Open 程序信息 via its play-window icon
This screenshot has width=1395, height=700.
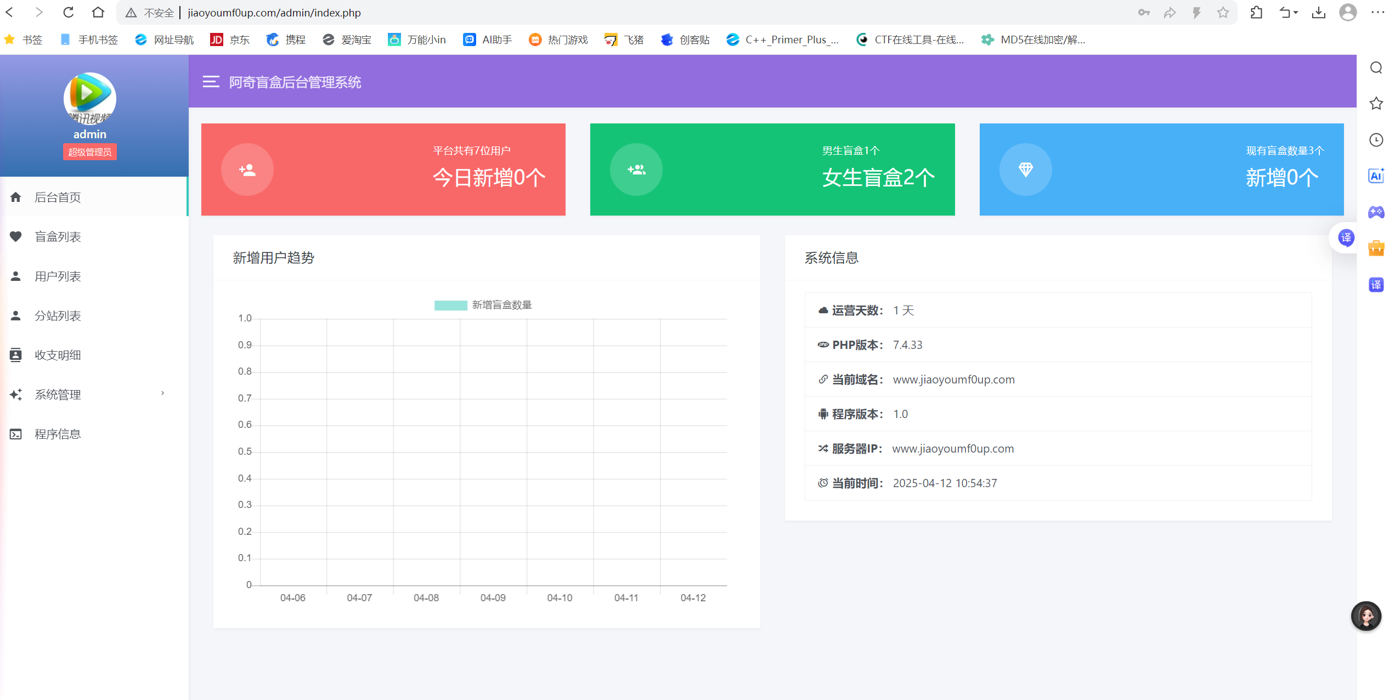[x=16, y=433]
